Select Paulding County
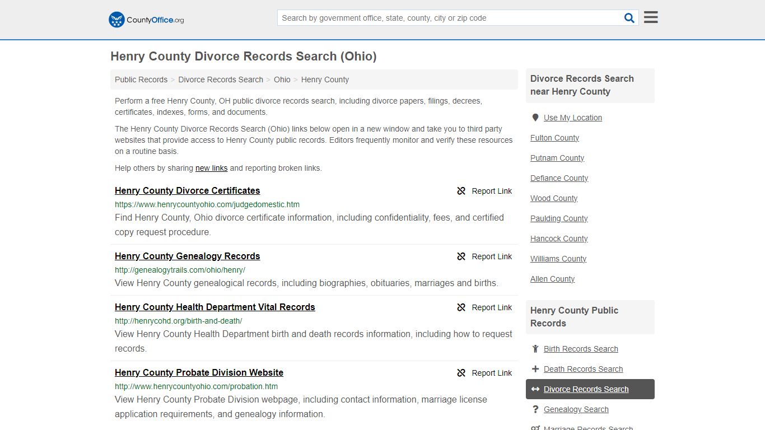This screenshot has width=765, height=430. [559, 218]
